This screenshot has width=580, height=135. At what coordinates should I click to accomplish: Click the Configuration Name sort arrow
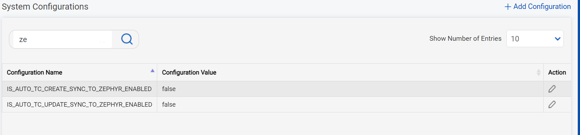tap(152, 71)
